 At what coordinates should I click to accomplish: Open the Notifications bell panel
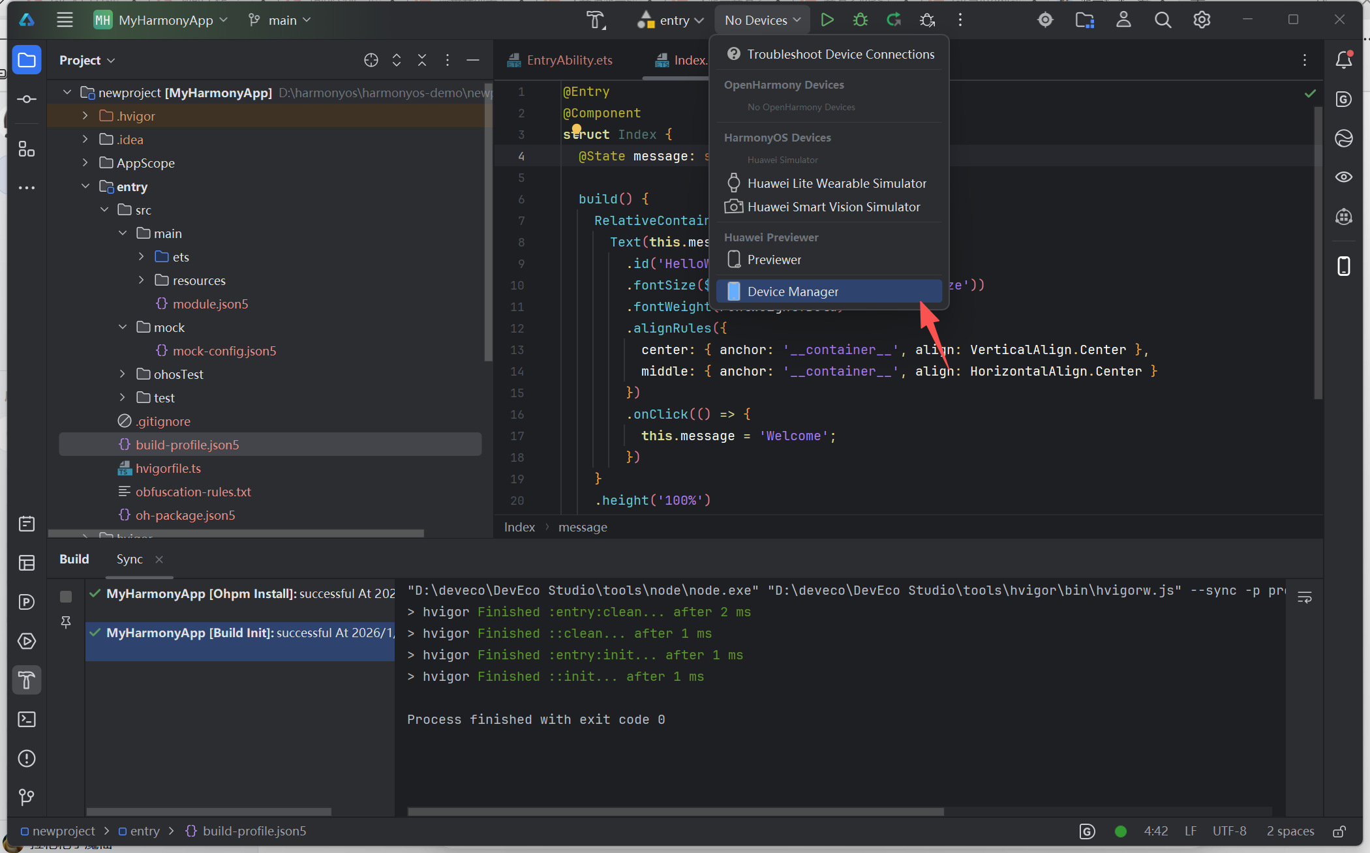[1343, 60]
